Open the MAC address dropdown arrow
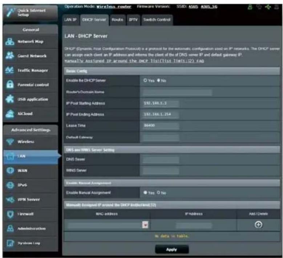283x258 pixels. tap(145, 225)
